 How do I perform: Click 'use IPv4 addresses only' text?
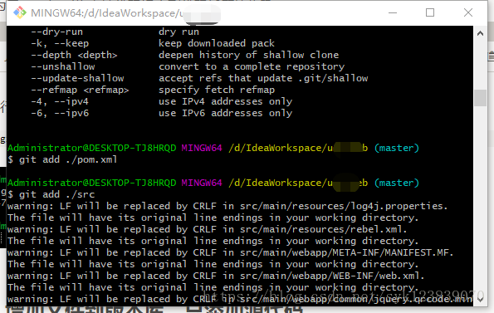(225, 102)
